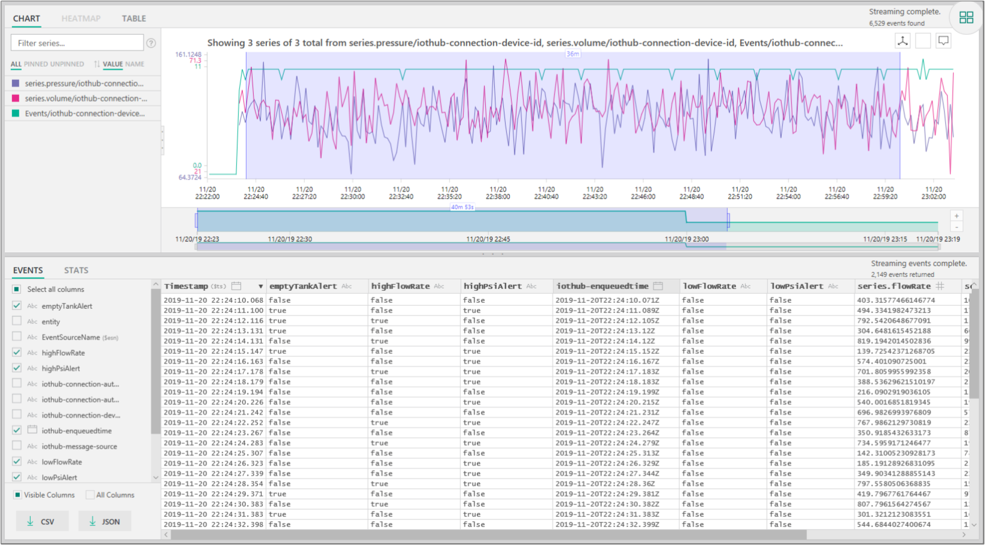This screenshot has width=985, height=545.
Task: Download events using the JSON icon button
Action: [104, 522]
